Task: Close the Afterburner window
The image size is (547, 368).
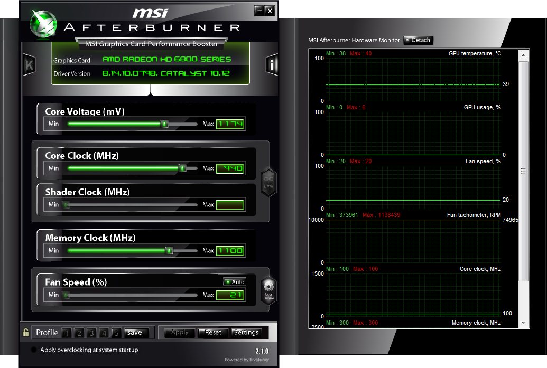Action: (x=270, y=11)
